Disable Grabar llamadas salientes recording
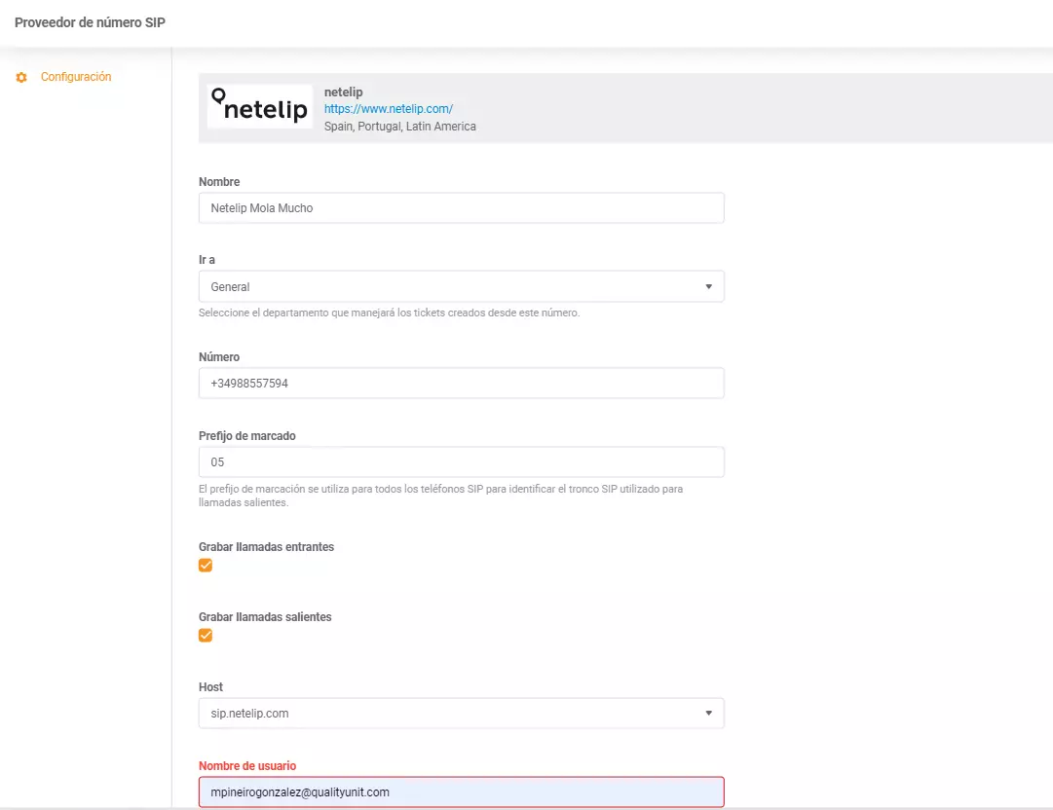The width and height of the screenshot is (1053, 810). click(x=206, y=635)
